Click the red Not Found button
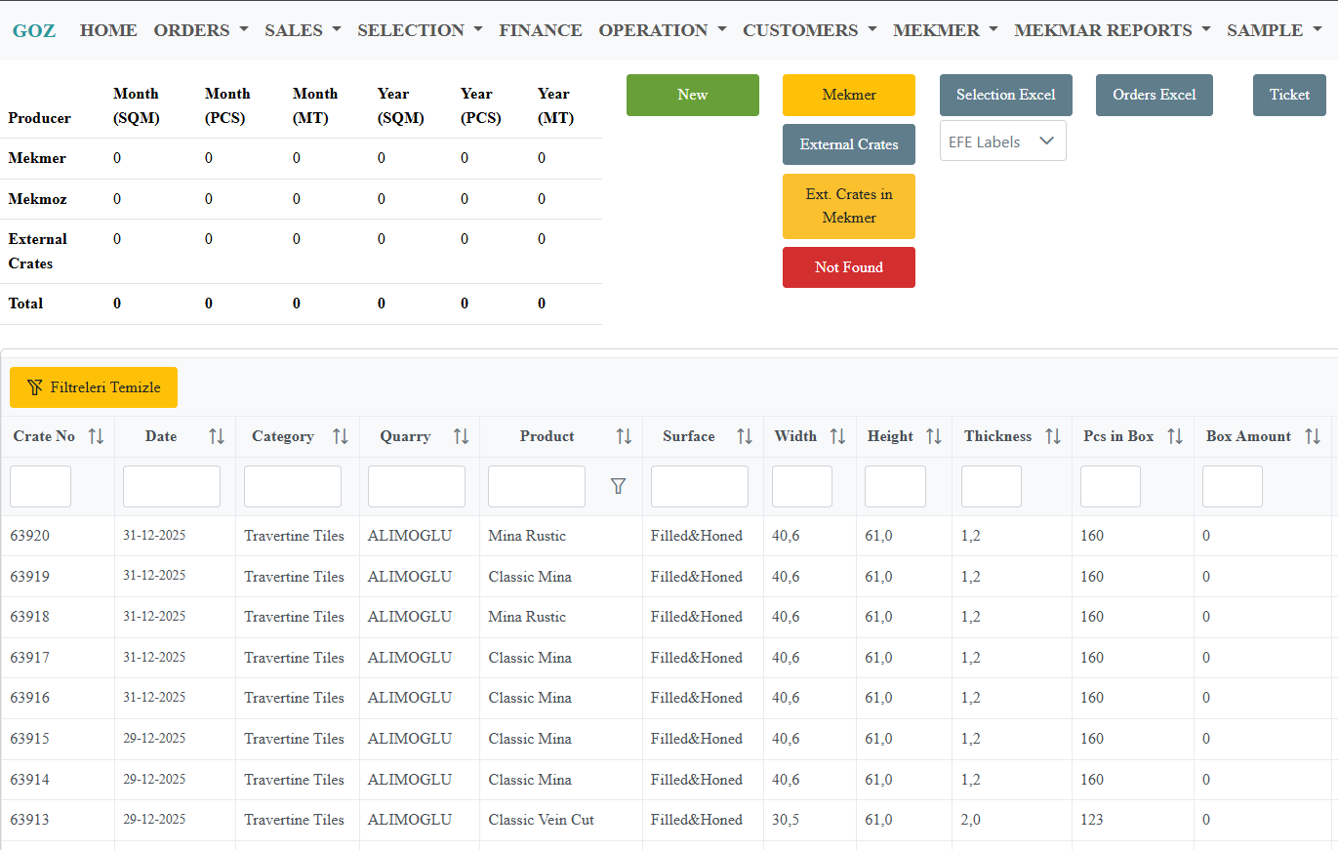Image resolution: width=1338 pixels, height=850 pixels. (848, 267)
